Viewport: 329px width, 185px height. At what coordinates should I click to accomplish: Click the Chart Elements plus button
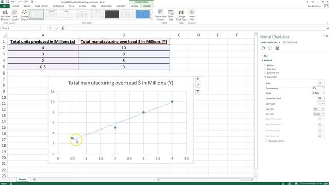click(x=197, y=79)
